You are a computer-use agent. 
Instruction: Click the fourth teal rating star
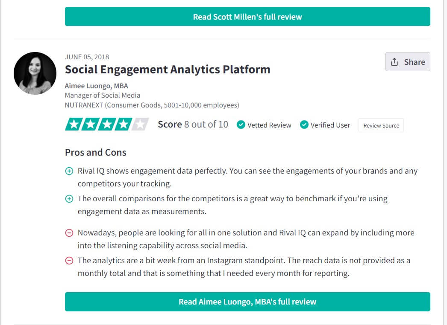124,124
